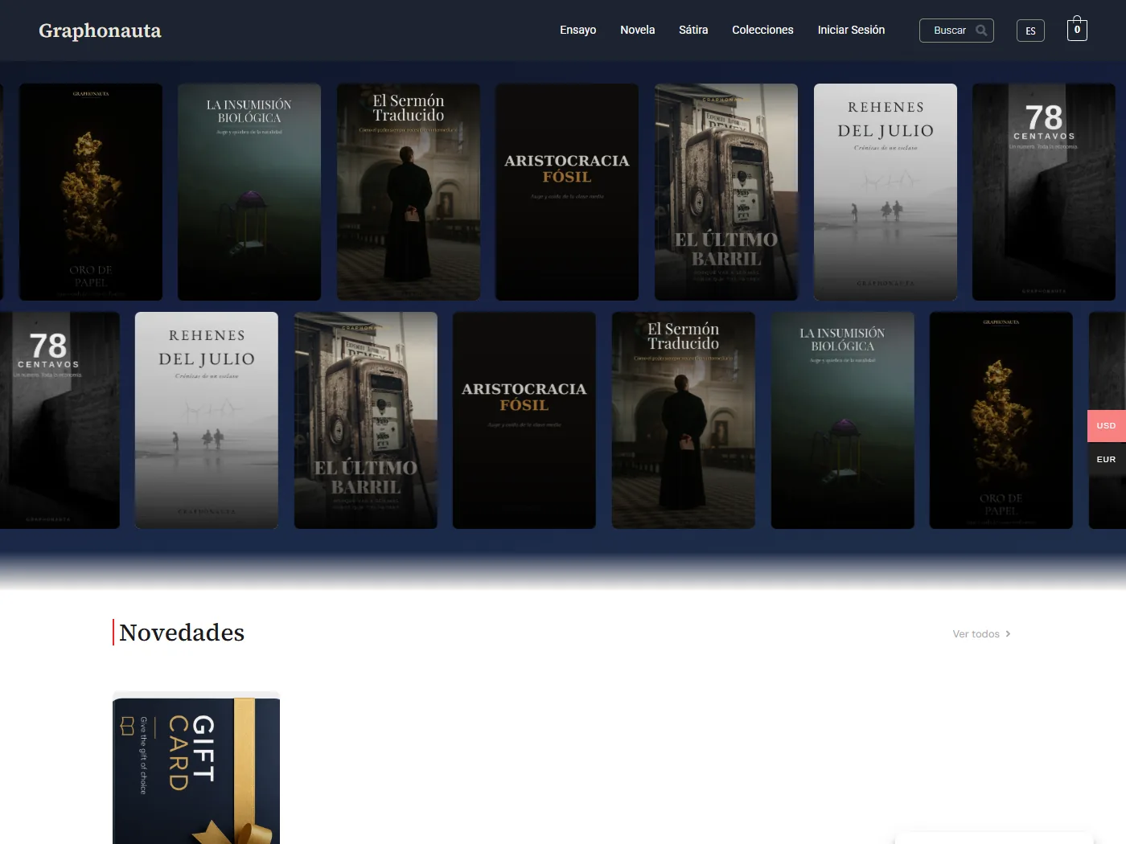Click the Ver todos link
The width and height of the screenshot is (1126, 844).
(981, 634)
